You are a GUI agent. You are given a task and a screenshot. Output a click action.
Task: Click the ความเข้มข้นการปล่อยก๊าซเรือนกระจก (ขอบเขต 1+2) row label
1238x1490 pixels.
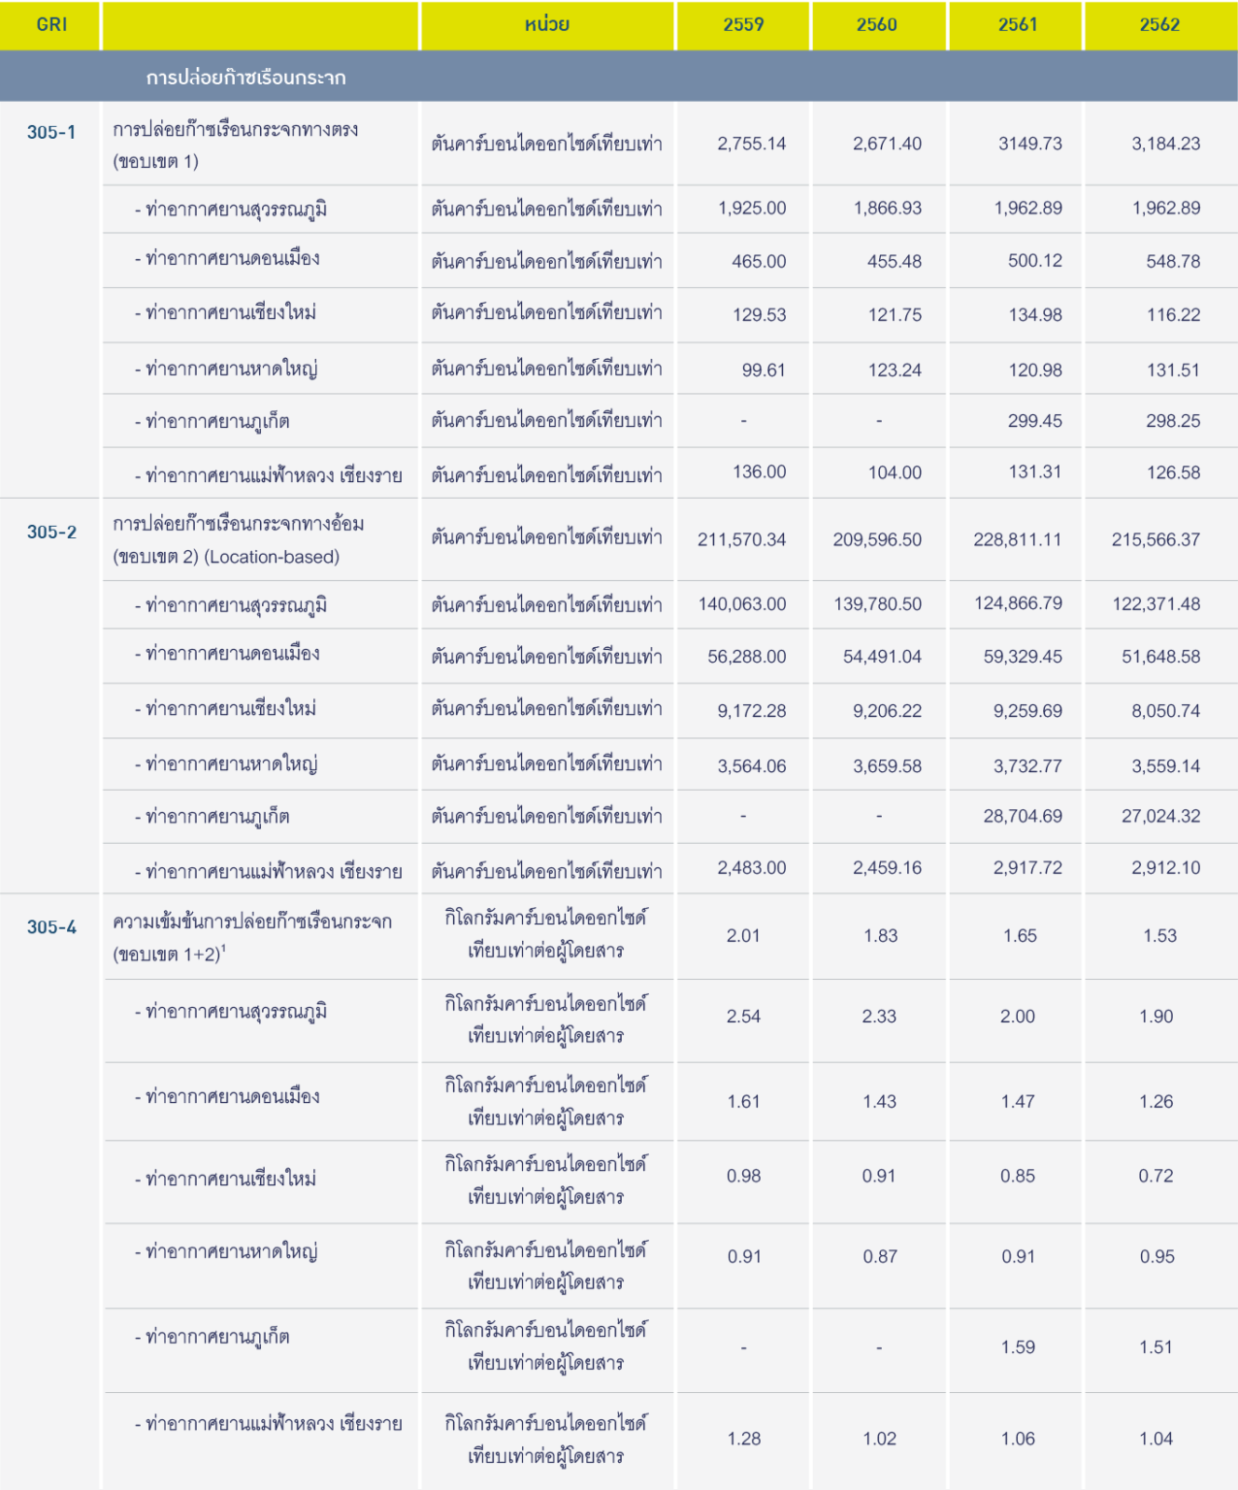pos(252,937)
